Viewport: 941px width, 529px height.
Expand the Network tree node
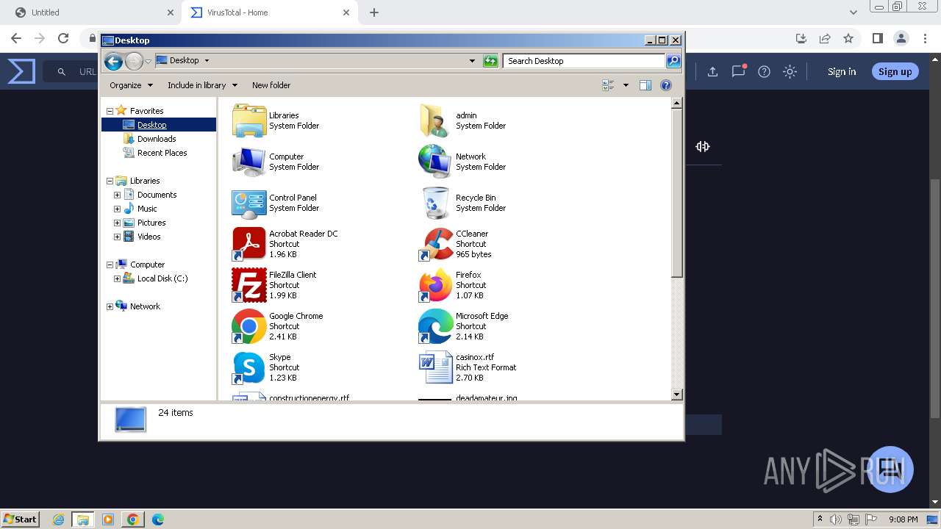pyautogui.click(x=110, y=306)
